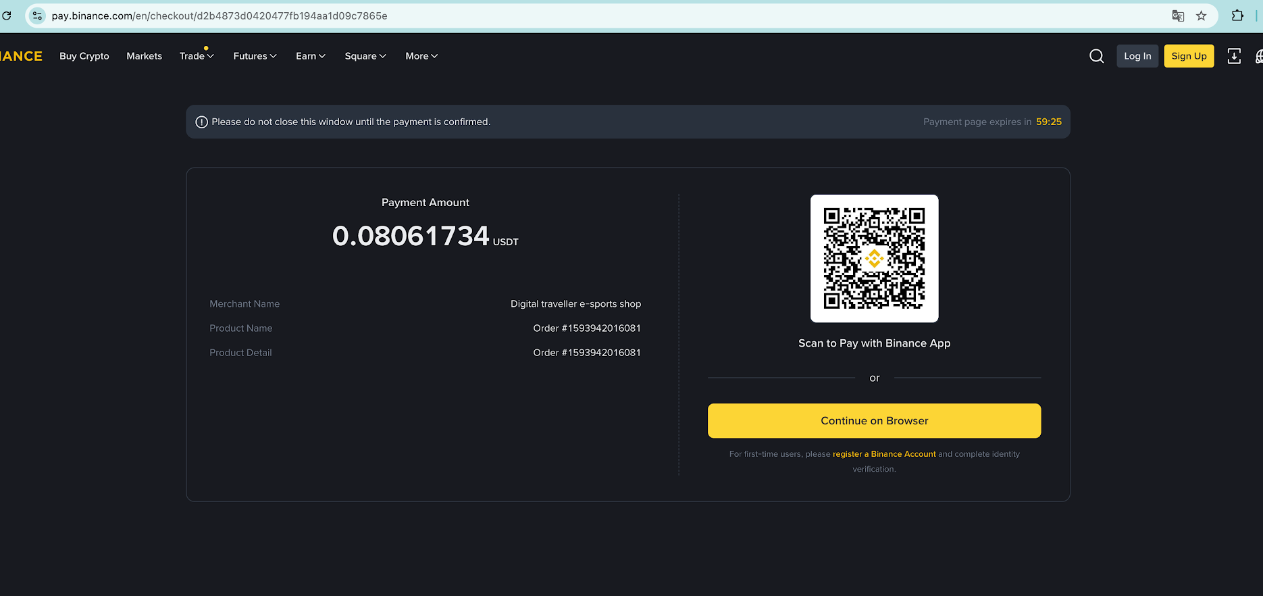Click the Product Detail order number value
The image size is (1263, 596).
(x=587, y=353)
